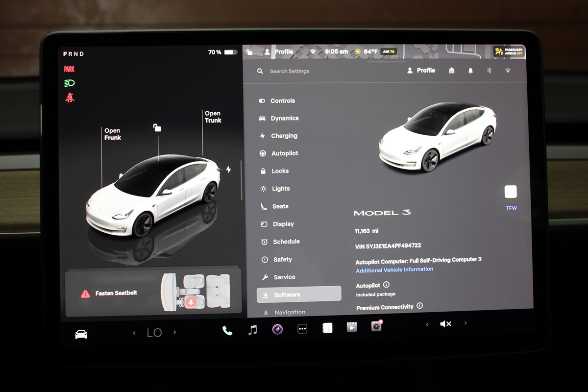Select the white TFW color swatch
Viewport: 588px width, 392px height.
click(511, 192)
